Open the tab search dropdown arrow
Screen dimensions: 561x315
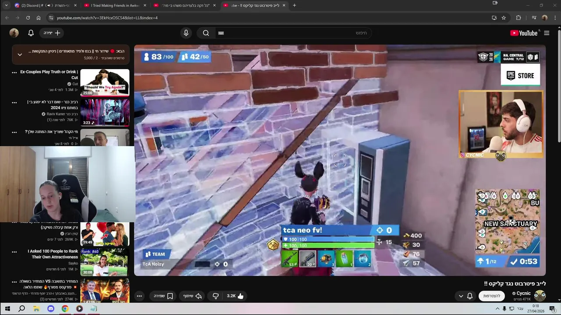point(6,5)
